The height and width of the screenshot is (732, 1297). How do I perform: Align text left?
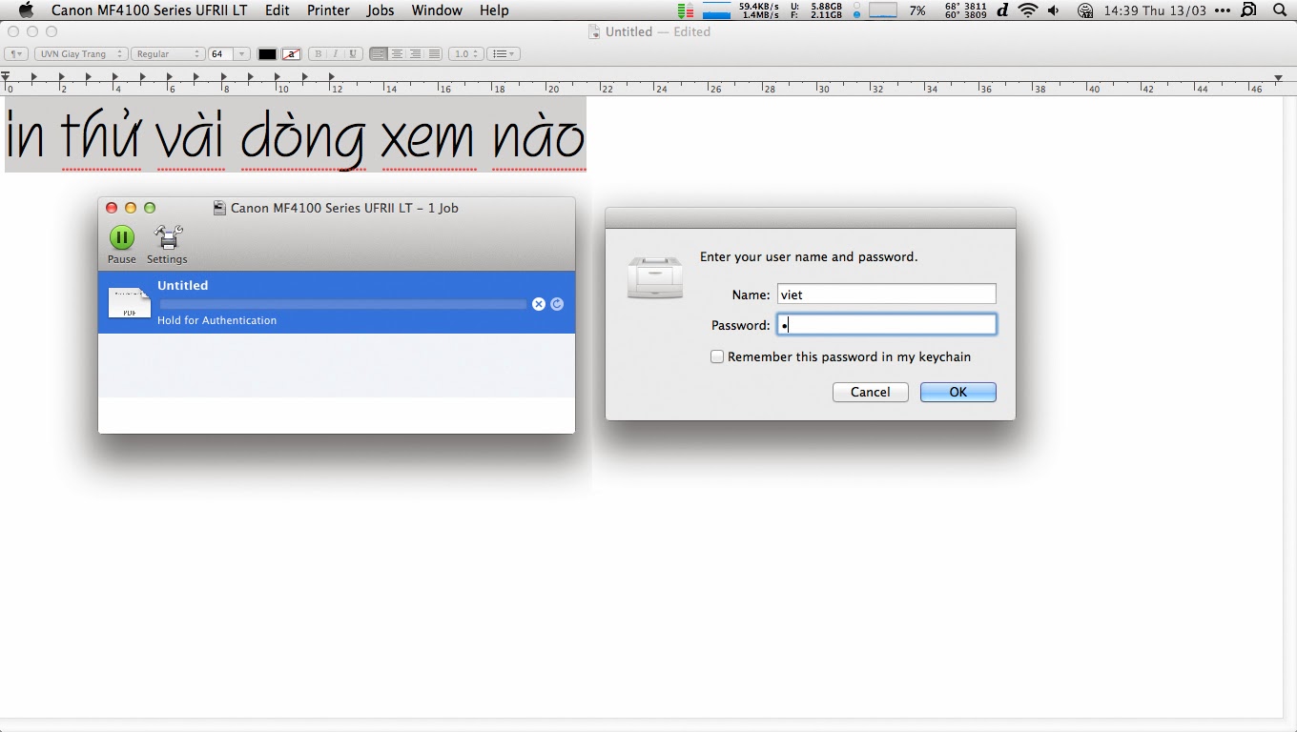(x=379, y=54)
